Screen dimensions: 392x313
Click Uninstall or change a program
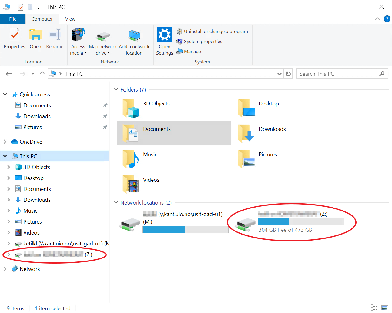(x=212, y=32)
